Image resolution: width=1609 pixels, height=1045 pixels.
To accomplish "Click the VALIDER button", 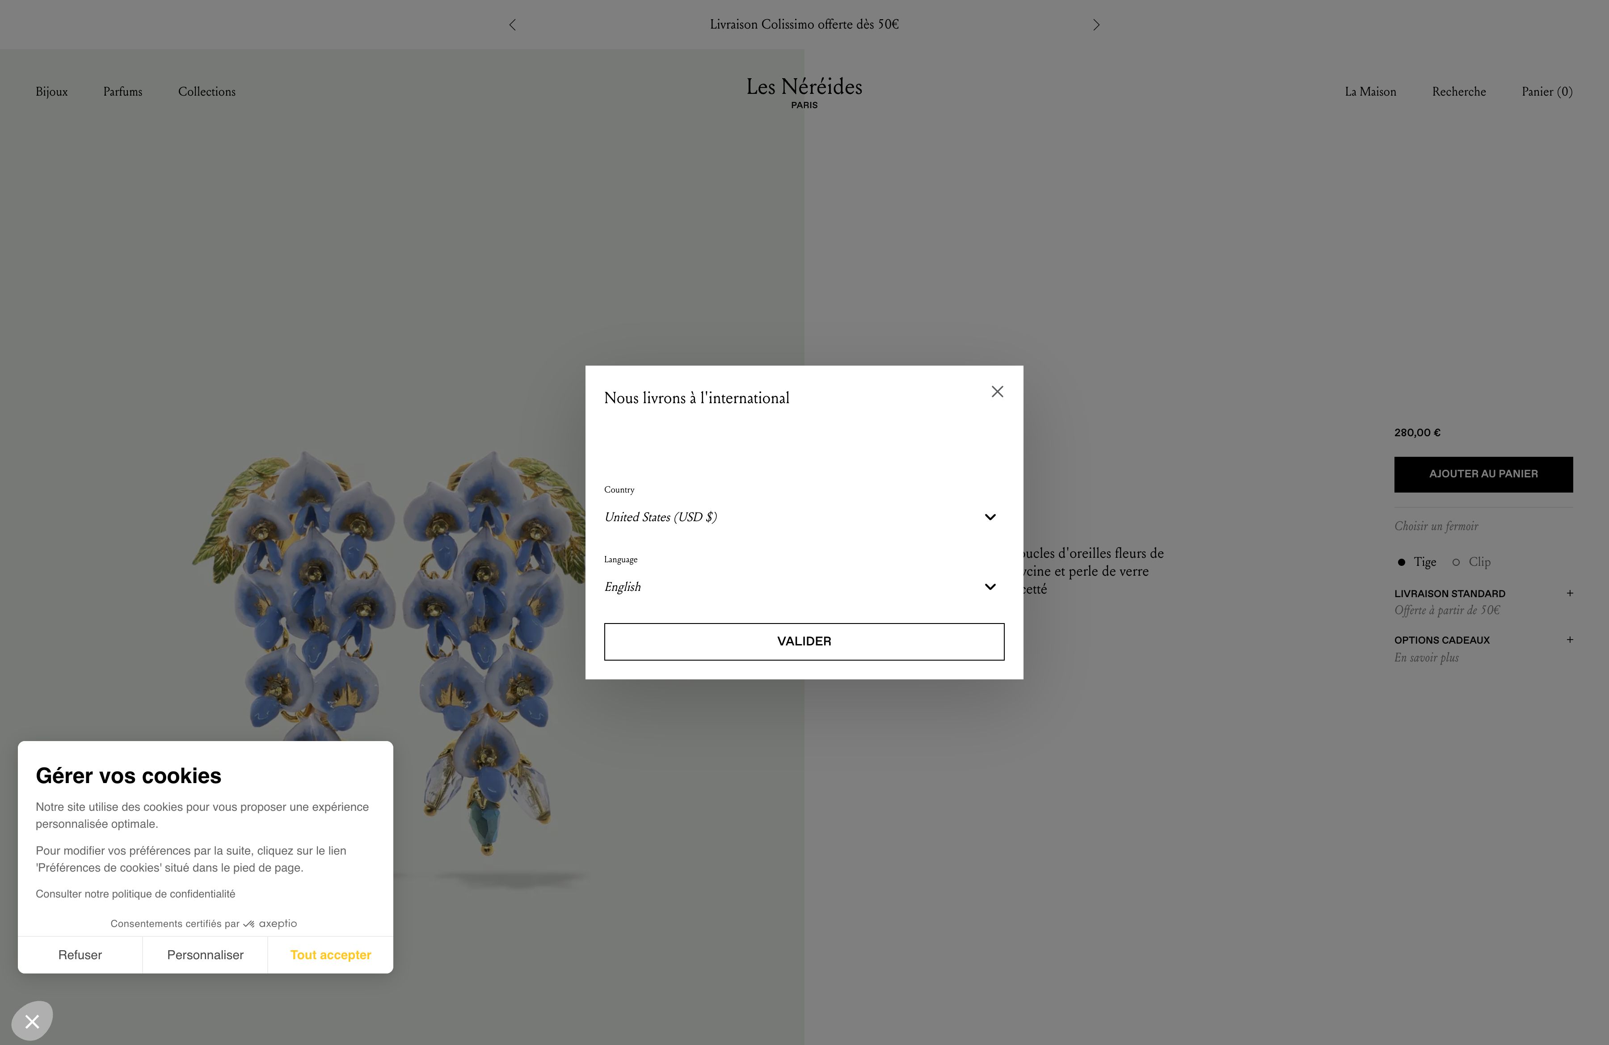I will [x=804, y=641].
